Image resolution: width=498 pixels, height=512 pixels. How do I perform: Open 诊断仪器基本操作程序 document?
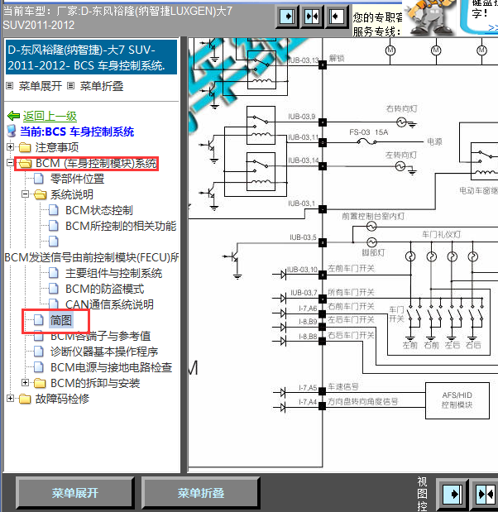[x=104, y=352]
